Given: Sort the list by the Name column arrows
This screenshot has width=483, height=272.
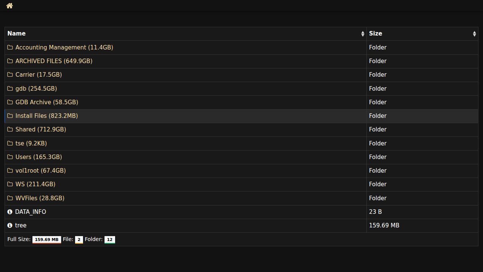Looking at the screenshot, I should point(363,34).
